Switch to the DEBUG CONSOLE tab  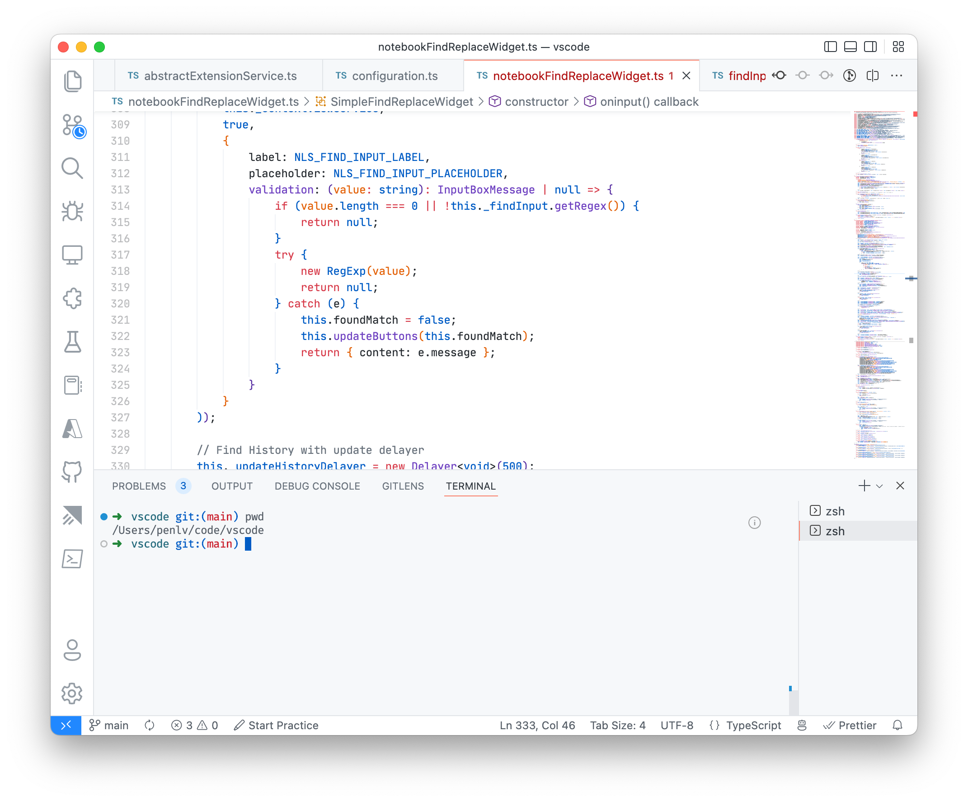(317, 486)
